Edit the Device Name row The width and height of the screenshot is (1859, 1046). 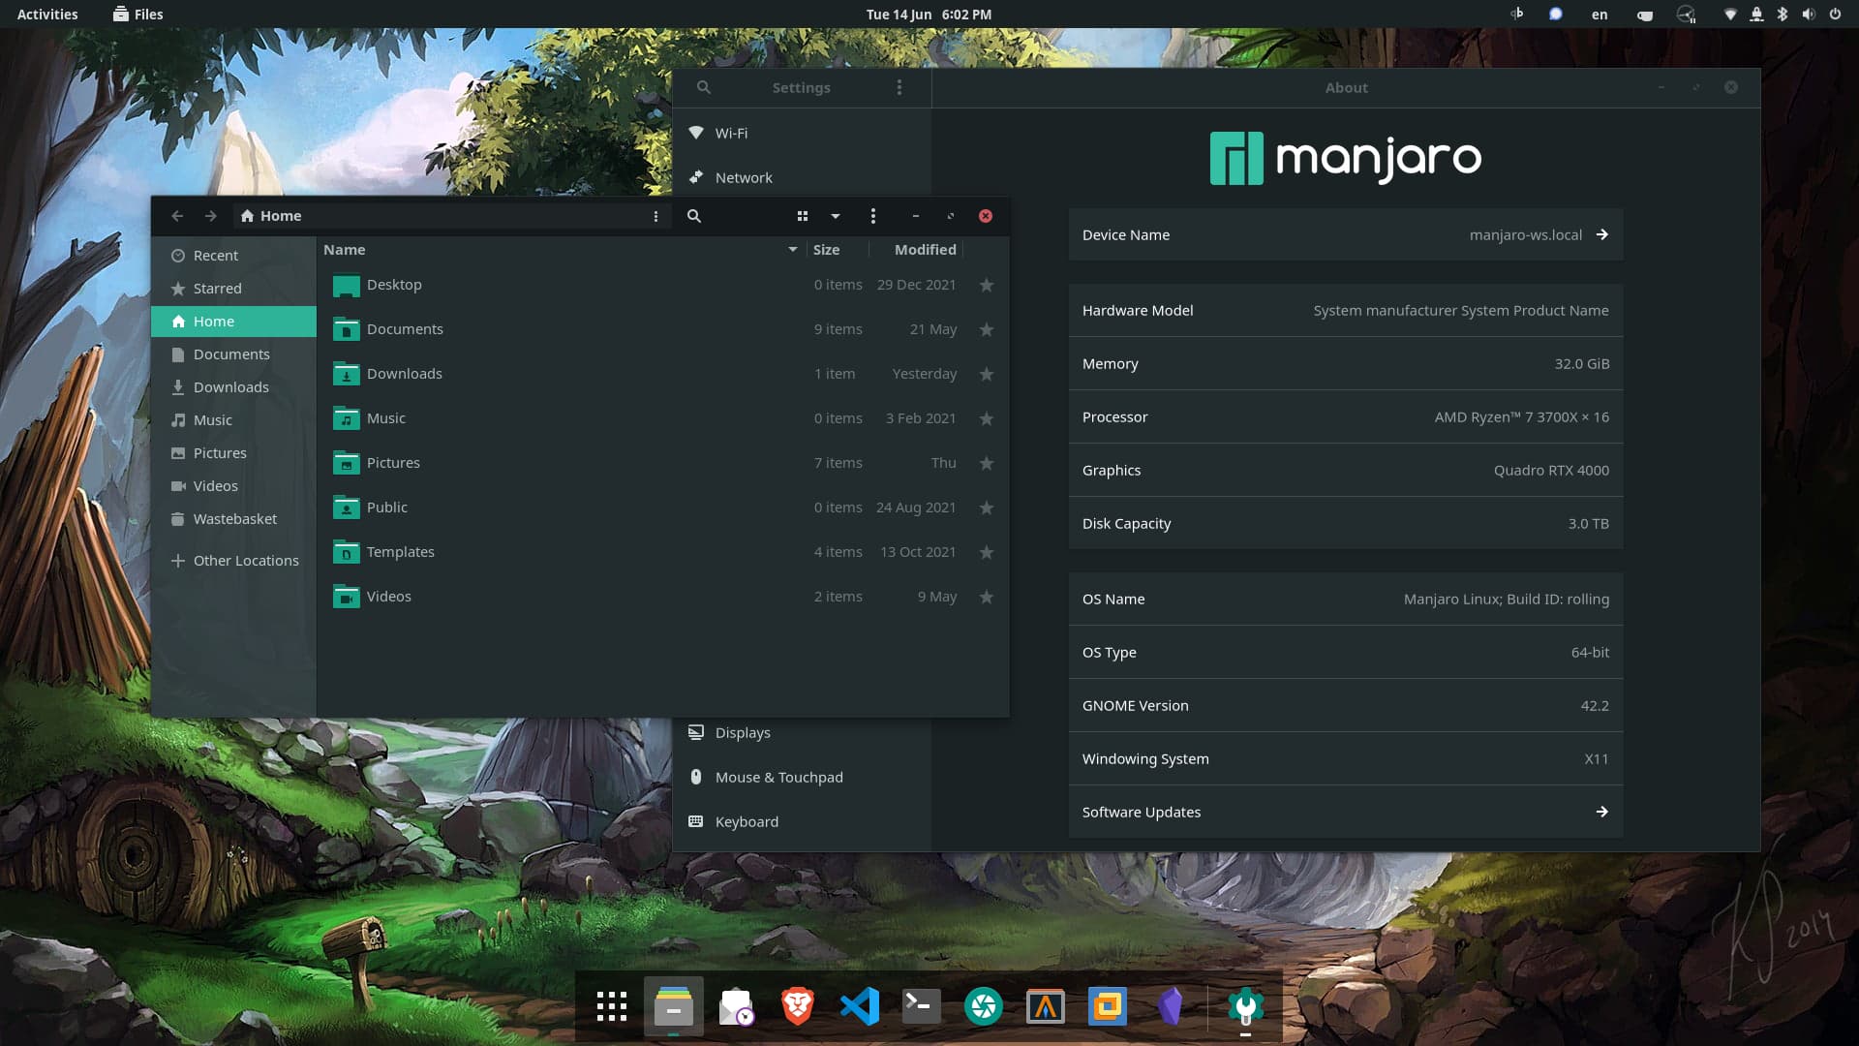[x=1346, y=234]
